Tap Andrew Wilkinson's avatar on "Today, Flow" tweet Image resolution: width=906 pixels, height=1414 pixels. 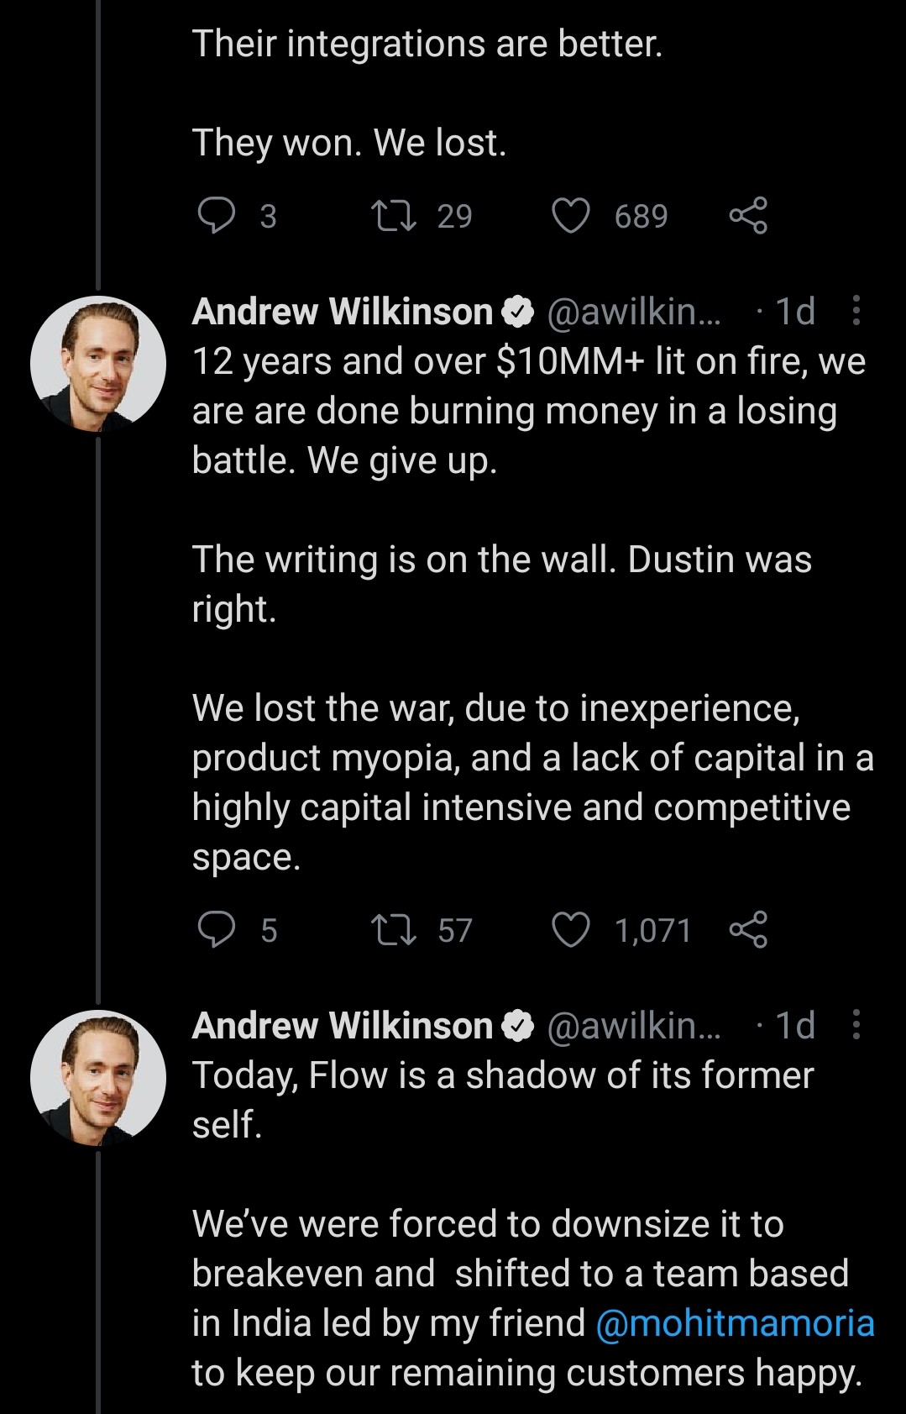pyautogui.click(x=98, y=1078)
